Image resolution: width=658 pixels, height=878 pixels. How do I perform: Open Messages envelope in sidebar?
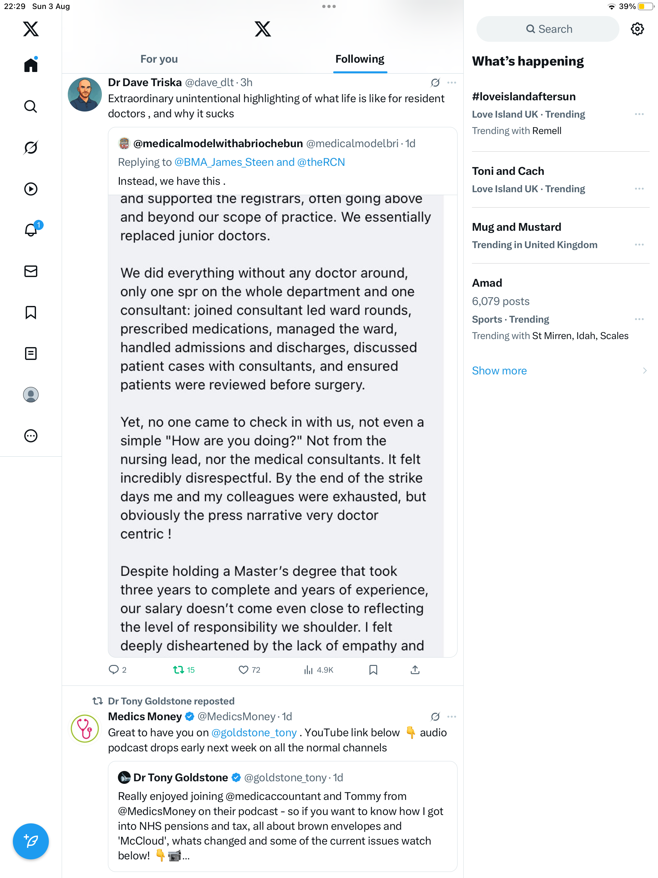[31, 271]
